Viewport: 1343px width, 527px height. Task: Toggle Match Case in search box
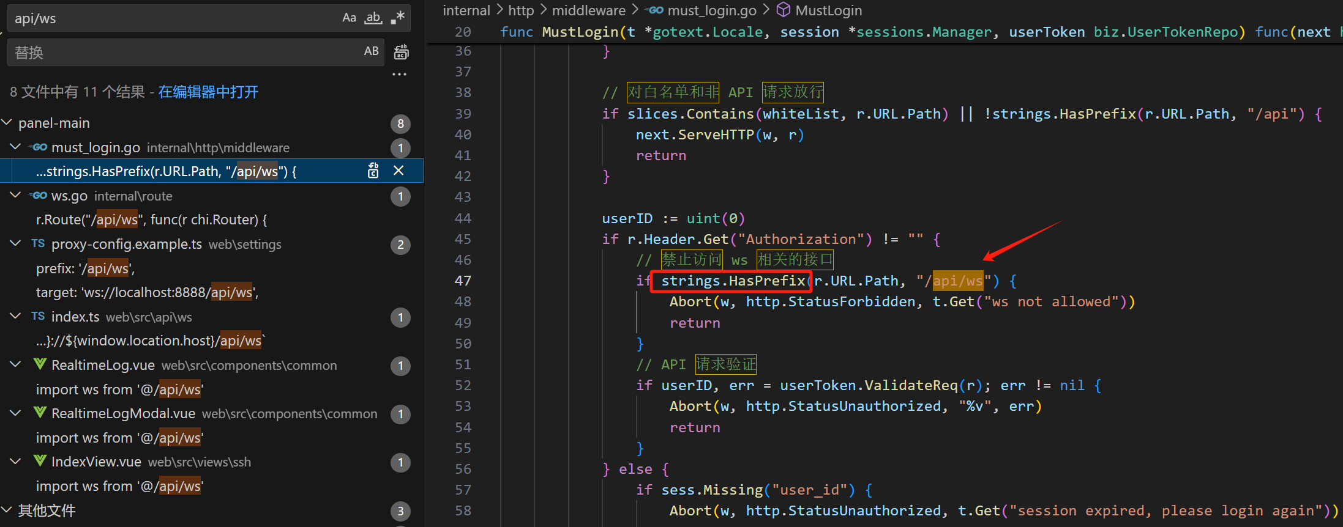coord(349,18)
